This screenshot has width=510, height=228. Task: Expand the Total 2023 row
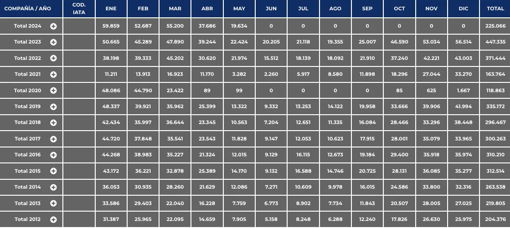coord(53,42)
